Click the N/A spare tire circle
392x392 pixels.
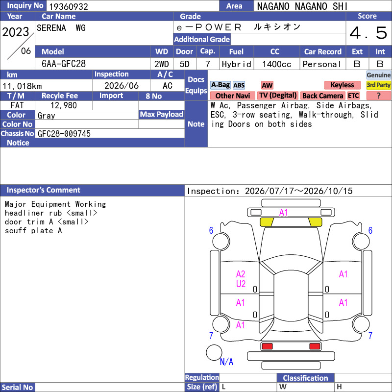point(214,352)
